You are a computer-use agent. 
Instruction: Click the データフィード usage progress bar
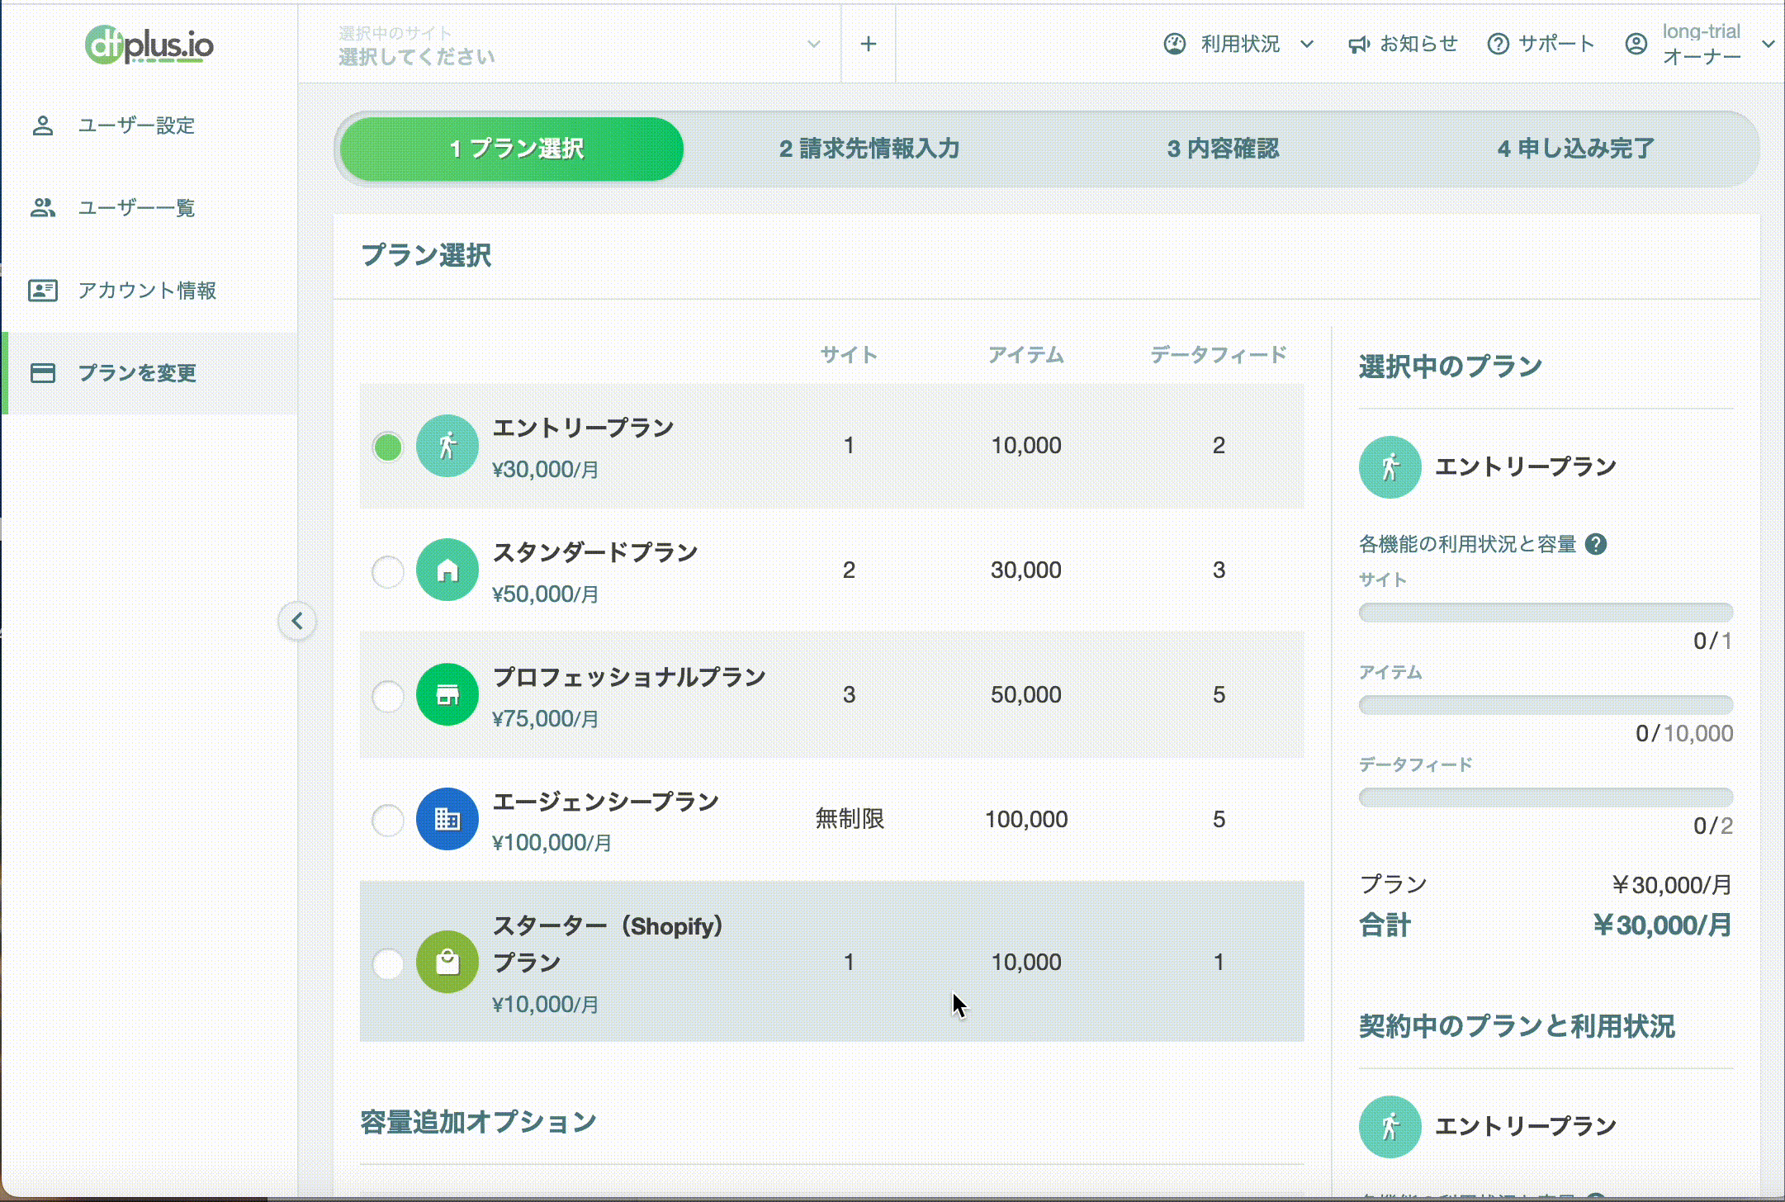(1546, 797)
